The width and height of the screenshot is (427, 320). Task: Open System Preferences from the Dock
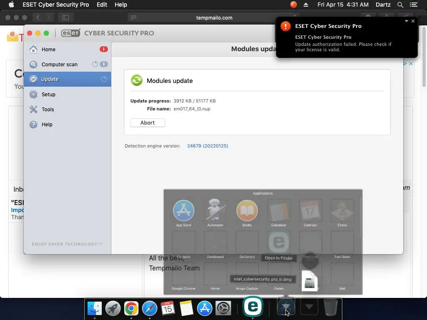[x=223, y=308]
